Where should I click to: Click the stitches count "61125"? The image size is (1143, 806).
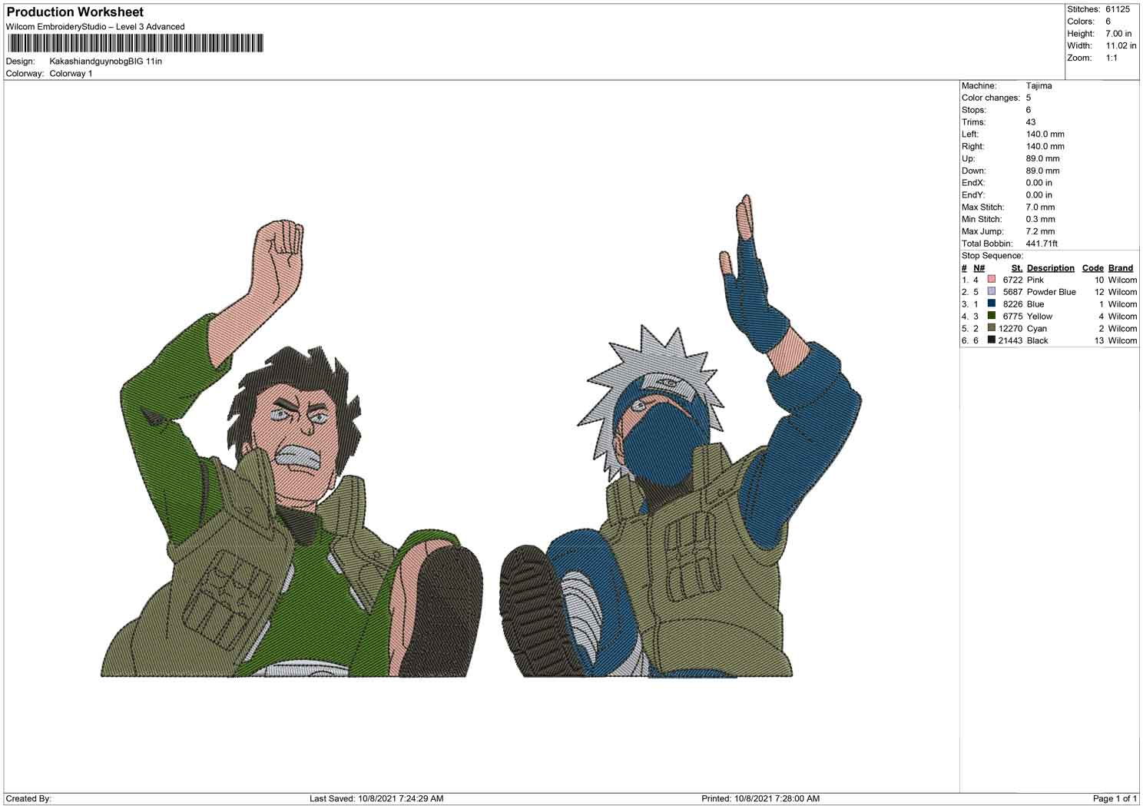pyautogui.click(x=1118, y=9)
